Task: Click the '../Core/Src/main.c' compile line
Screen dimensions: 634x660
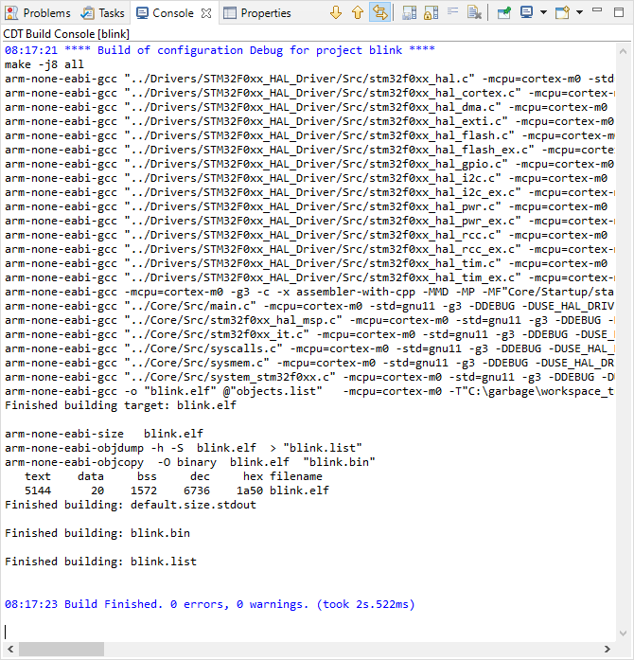Action: coord(309,306)
